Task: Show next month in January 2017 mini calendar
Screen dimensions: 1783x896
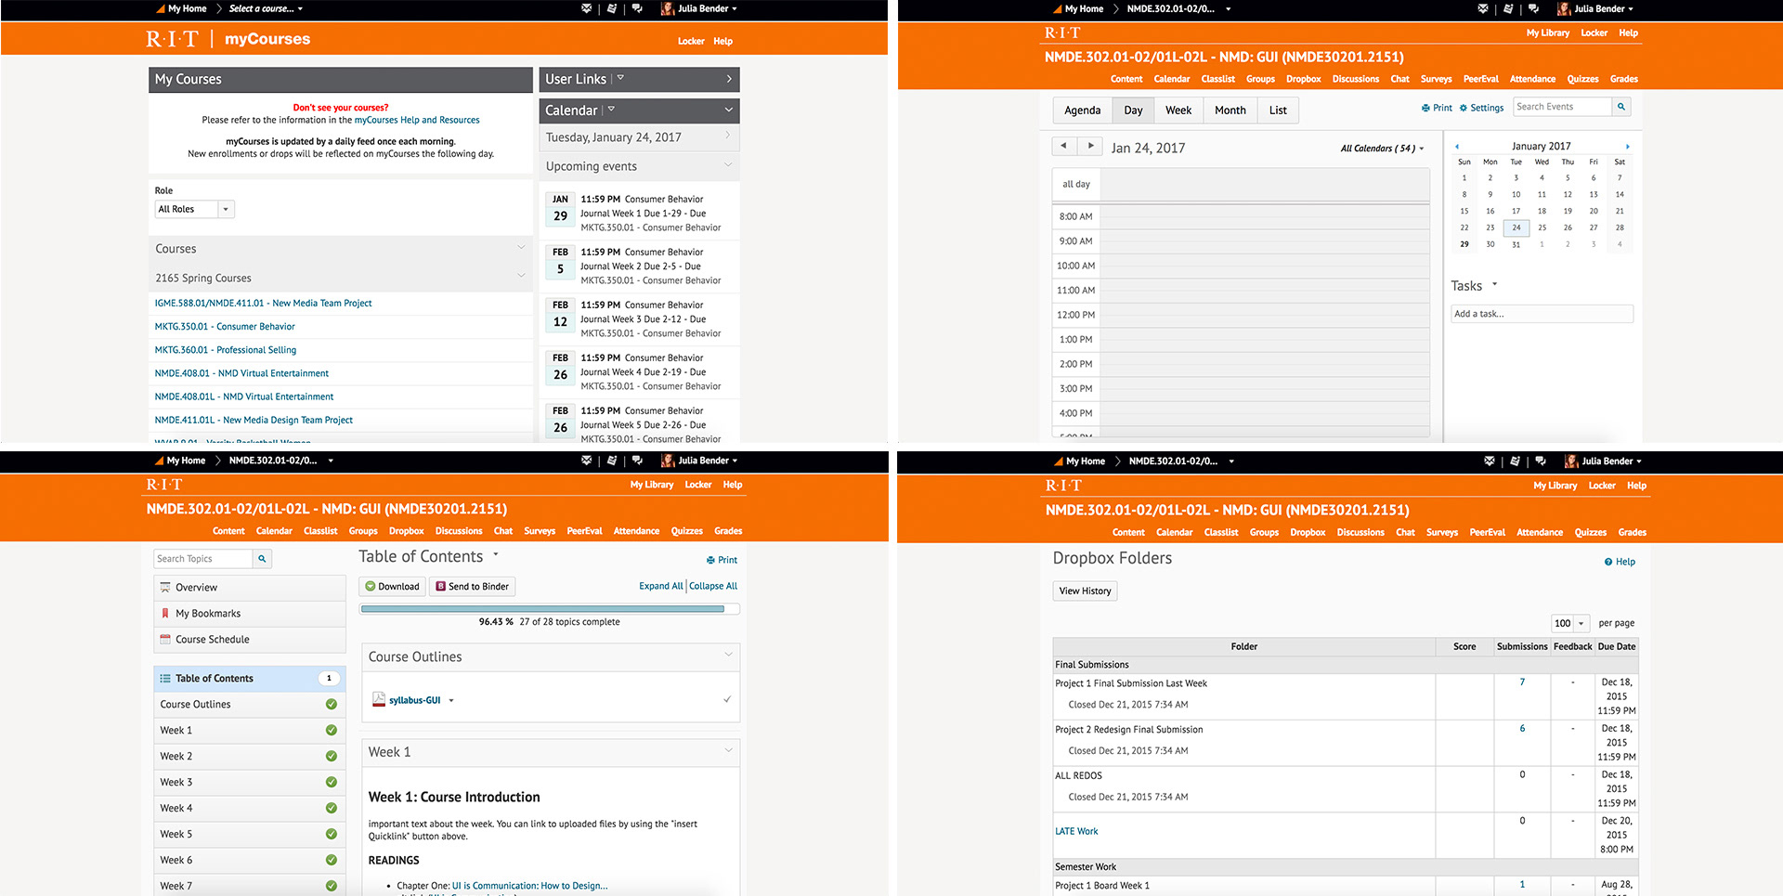Action: click(x=1627, y=147)
